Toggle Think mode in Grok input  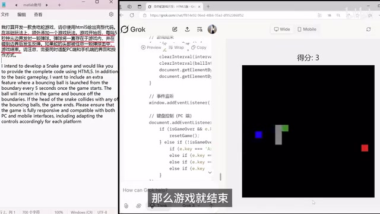tap(159, 206)
